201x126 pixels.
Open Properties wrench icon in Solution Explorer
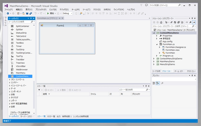(x=190, y=22)
